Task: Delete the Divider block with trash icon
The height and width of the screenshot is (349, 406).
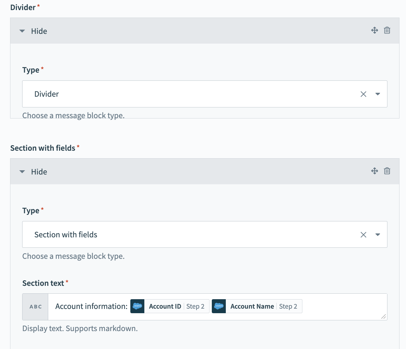Action: (x=387, y=30)
